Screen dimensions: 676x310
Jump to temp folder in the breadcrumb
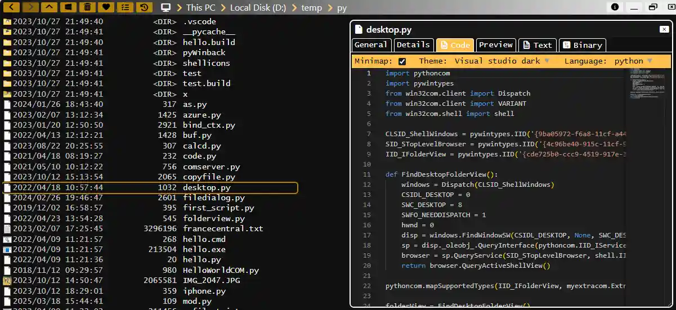(x=312, y=7)
